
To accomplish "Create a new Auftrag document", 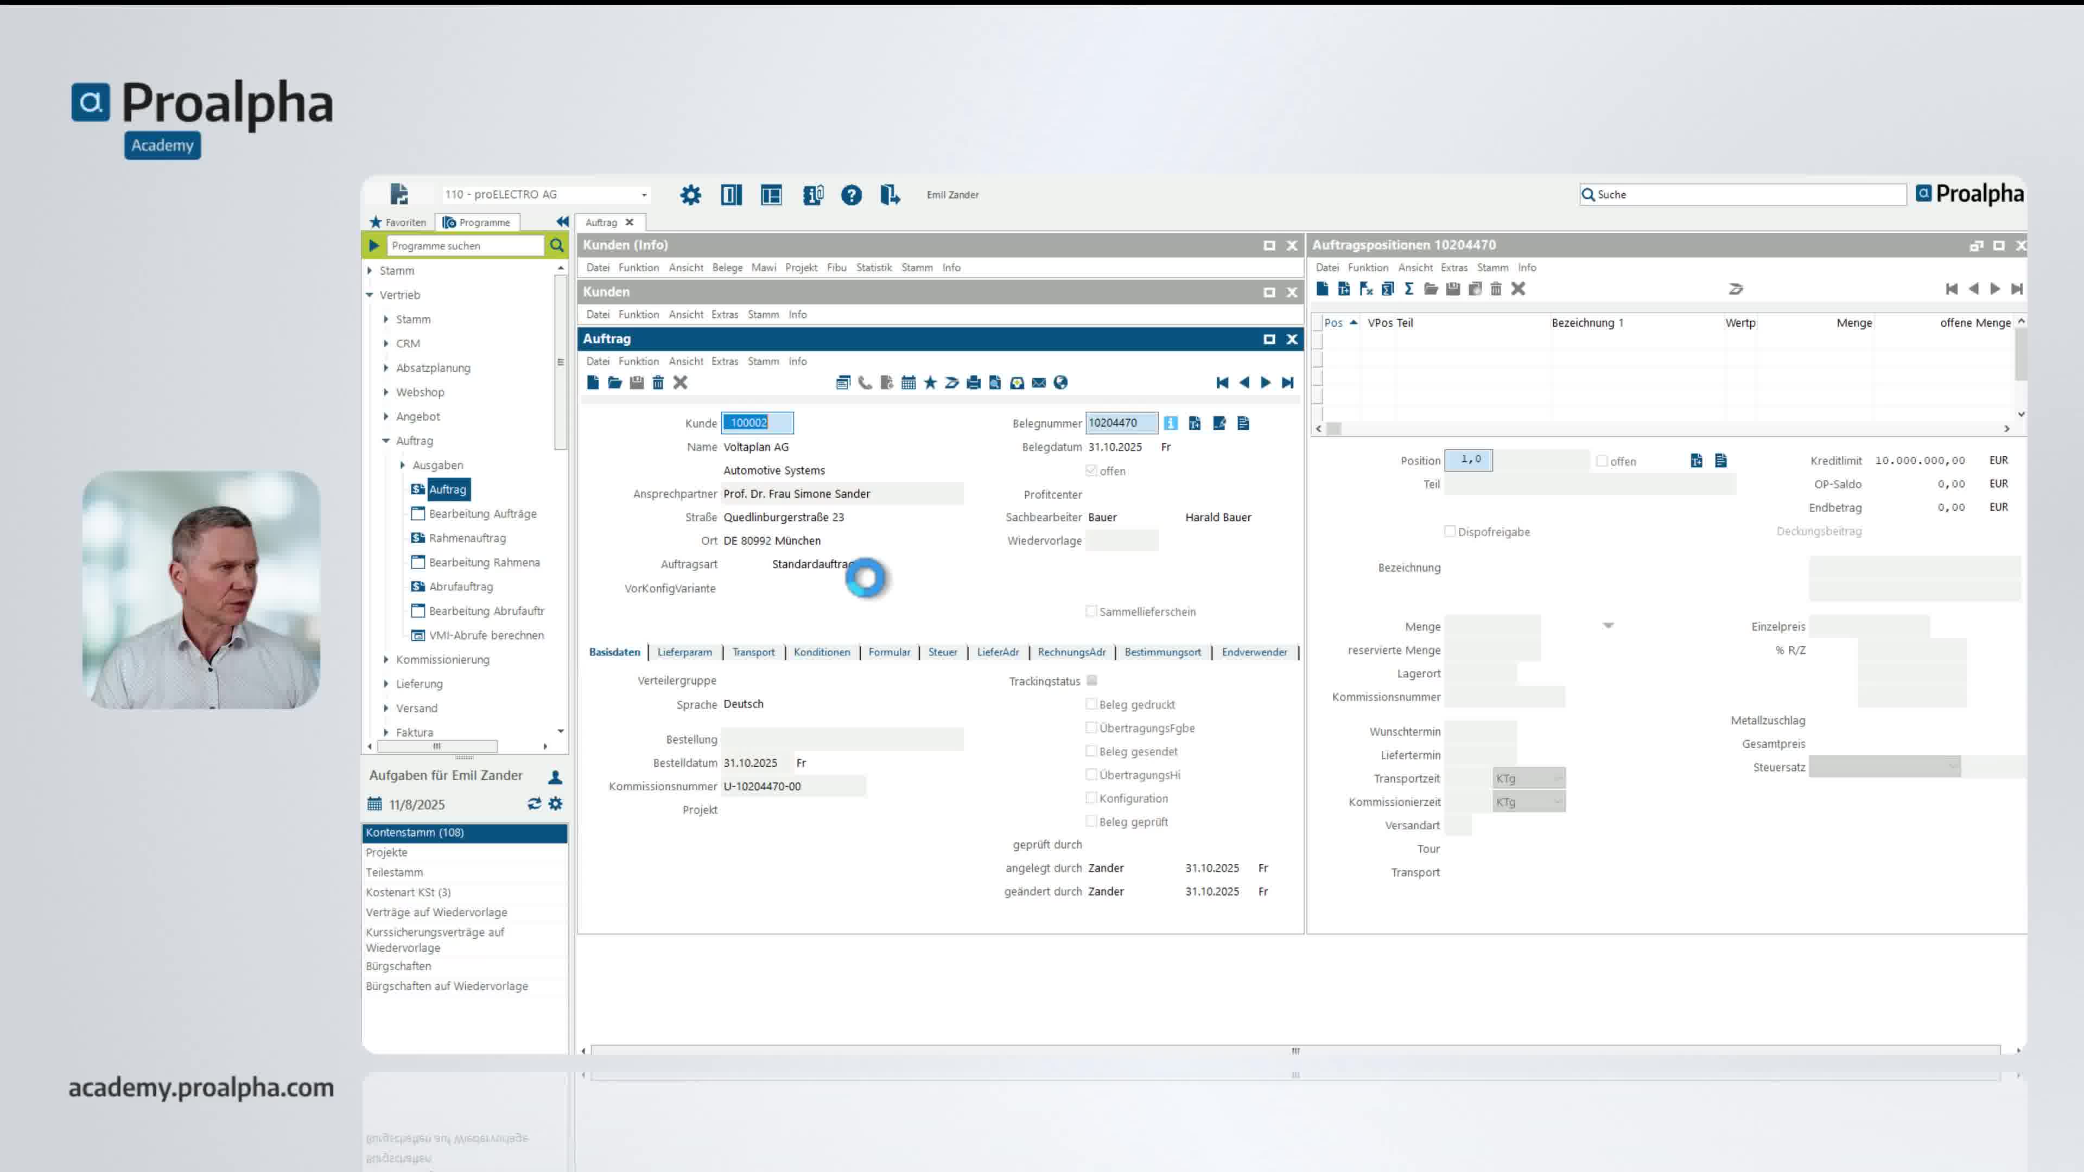I will (x=592, y=383).
